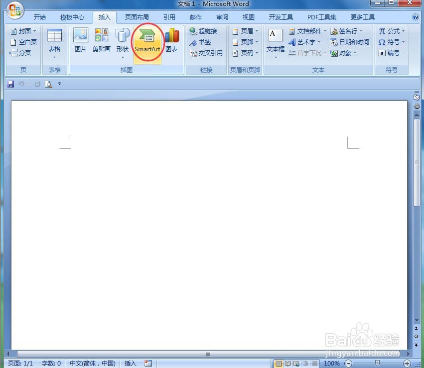
Task: Switch to Draft view
Action: point(315,364)
